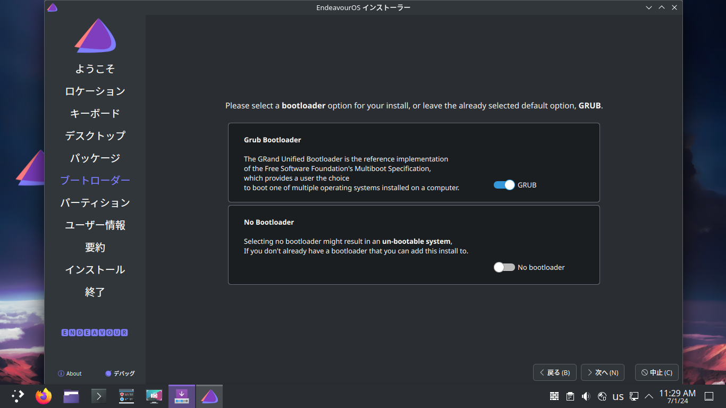Open the file manager folder icon
The width and height of the screenshot is (726, 408).
[x=71, y=396]
